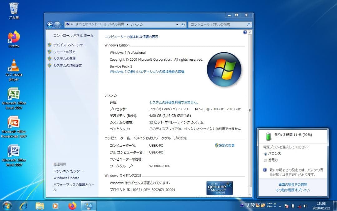Open the Action Center flag icon
Screen dimensions: 337x211
(286, 206)
